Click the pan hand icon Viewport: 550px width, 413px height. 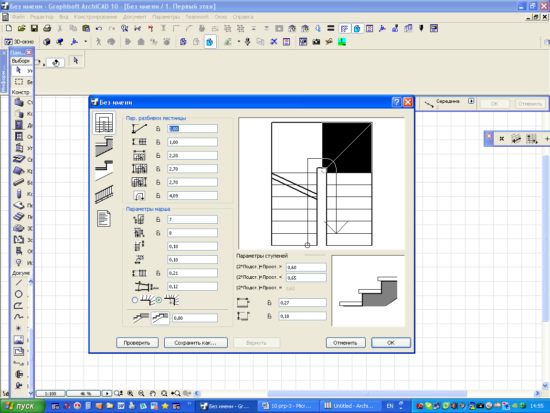(153, 393)
